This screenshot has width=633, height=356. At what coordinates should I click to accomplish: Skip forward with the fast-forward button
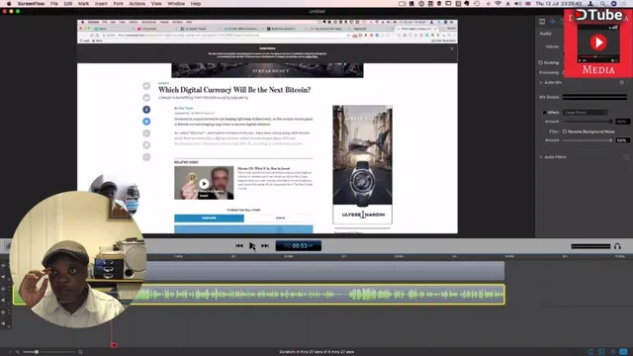[x=265, y=245]
